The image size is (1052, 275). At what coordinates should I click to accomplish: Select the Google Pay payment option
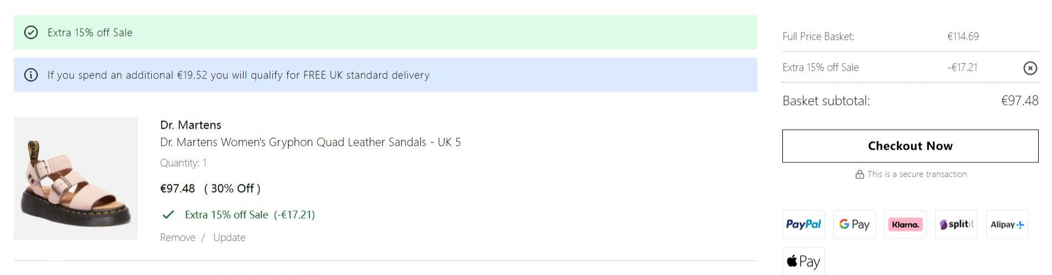854,224
